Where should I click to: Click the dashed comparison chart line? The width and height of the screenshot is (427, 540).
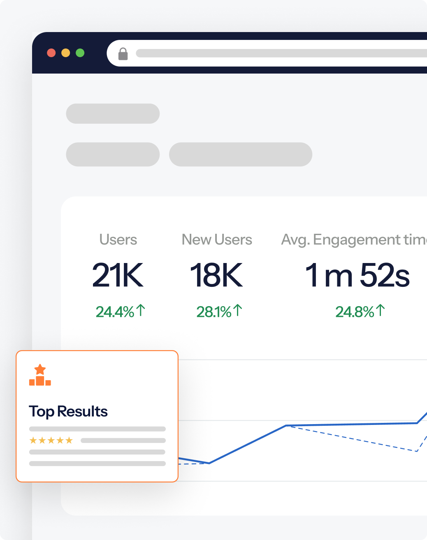354,439
